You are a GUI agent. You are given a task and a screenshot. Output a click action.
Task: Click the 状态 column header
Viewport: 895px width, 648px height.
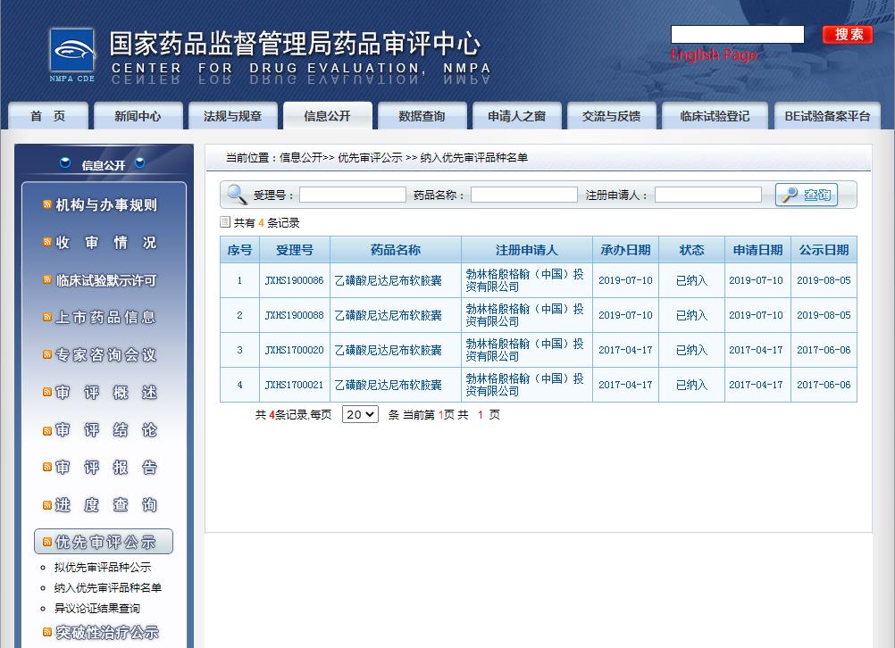(x=692, y=249)
